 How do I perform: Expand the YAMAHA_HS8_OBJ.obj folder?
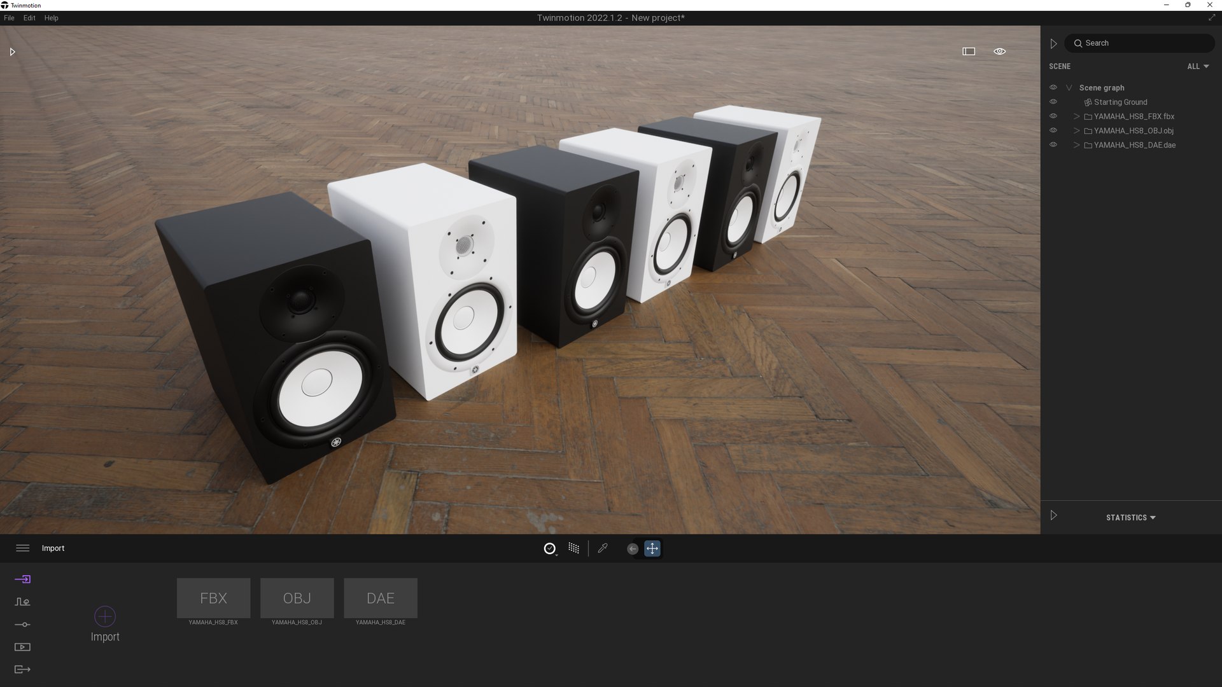pos(1077,131)
